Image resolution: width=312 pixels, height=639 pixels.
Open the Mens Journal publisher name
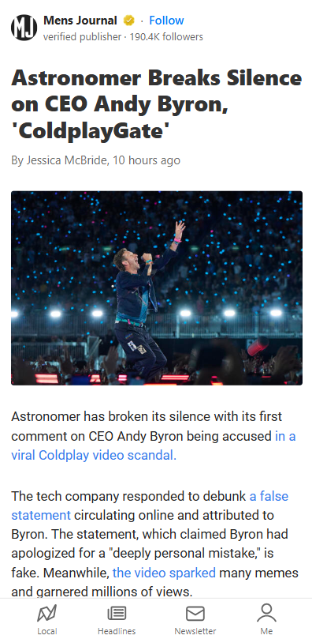(x=80, y=21)
